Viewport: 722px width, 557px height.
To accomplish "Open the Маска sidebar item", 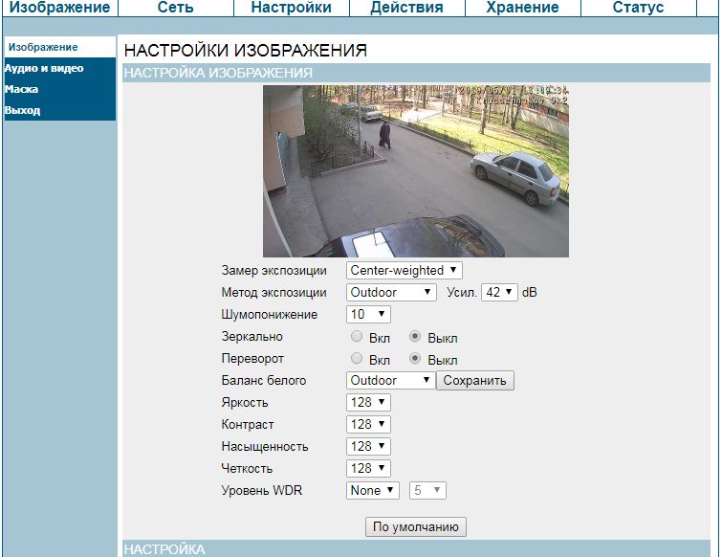I will pyautogui.click(x=21, y=89).
